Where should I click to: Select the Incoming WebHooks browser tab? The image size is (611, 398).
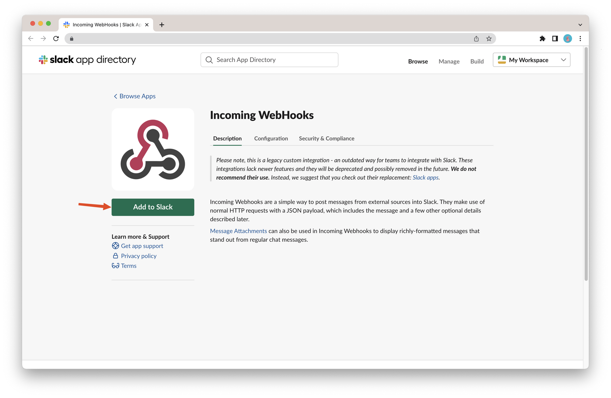point(106,25)
